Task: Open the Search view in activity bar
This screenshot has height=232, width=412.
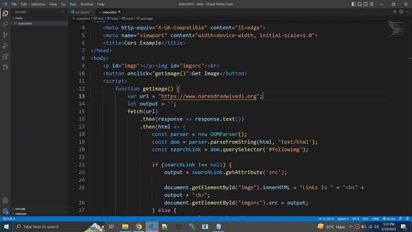Action: click(5, 24)
